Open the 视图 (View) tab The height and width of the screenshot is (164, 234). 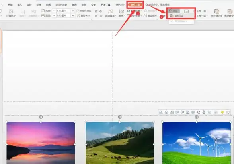pos(84,5)
